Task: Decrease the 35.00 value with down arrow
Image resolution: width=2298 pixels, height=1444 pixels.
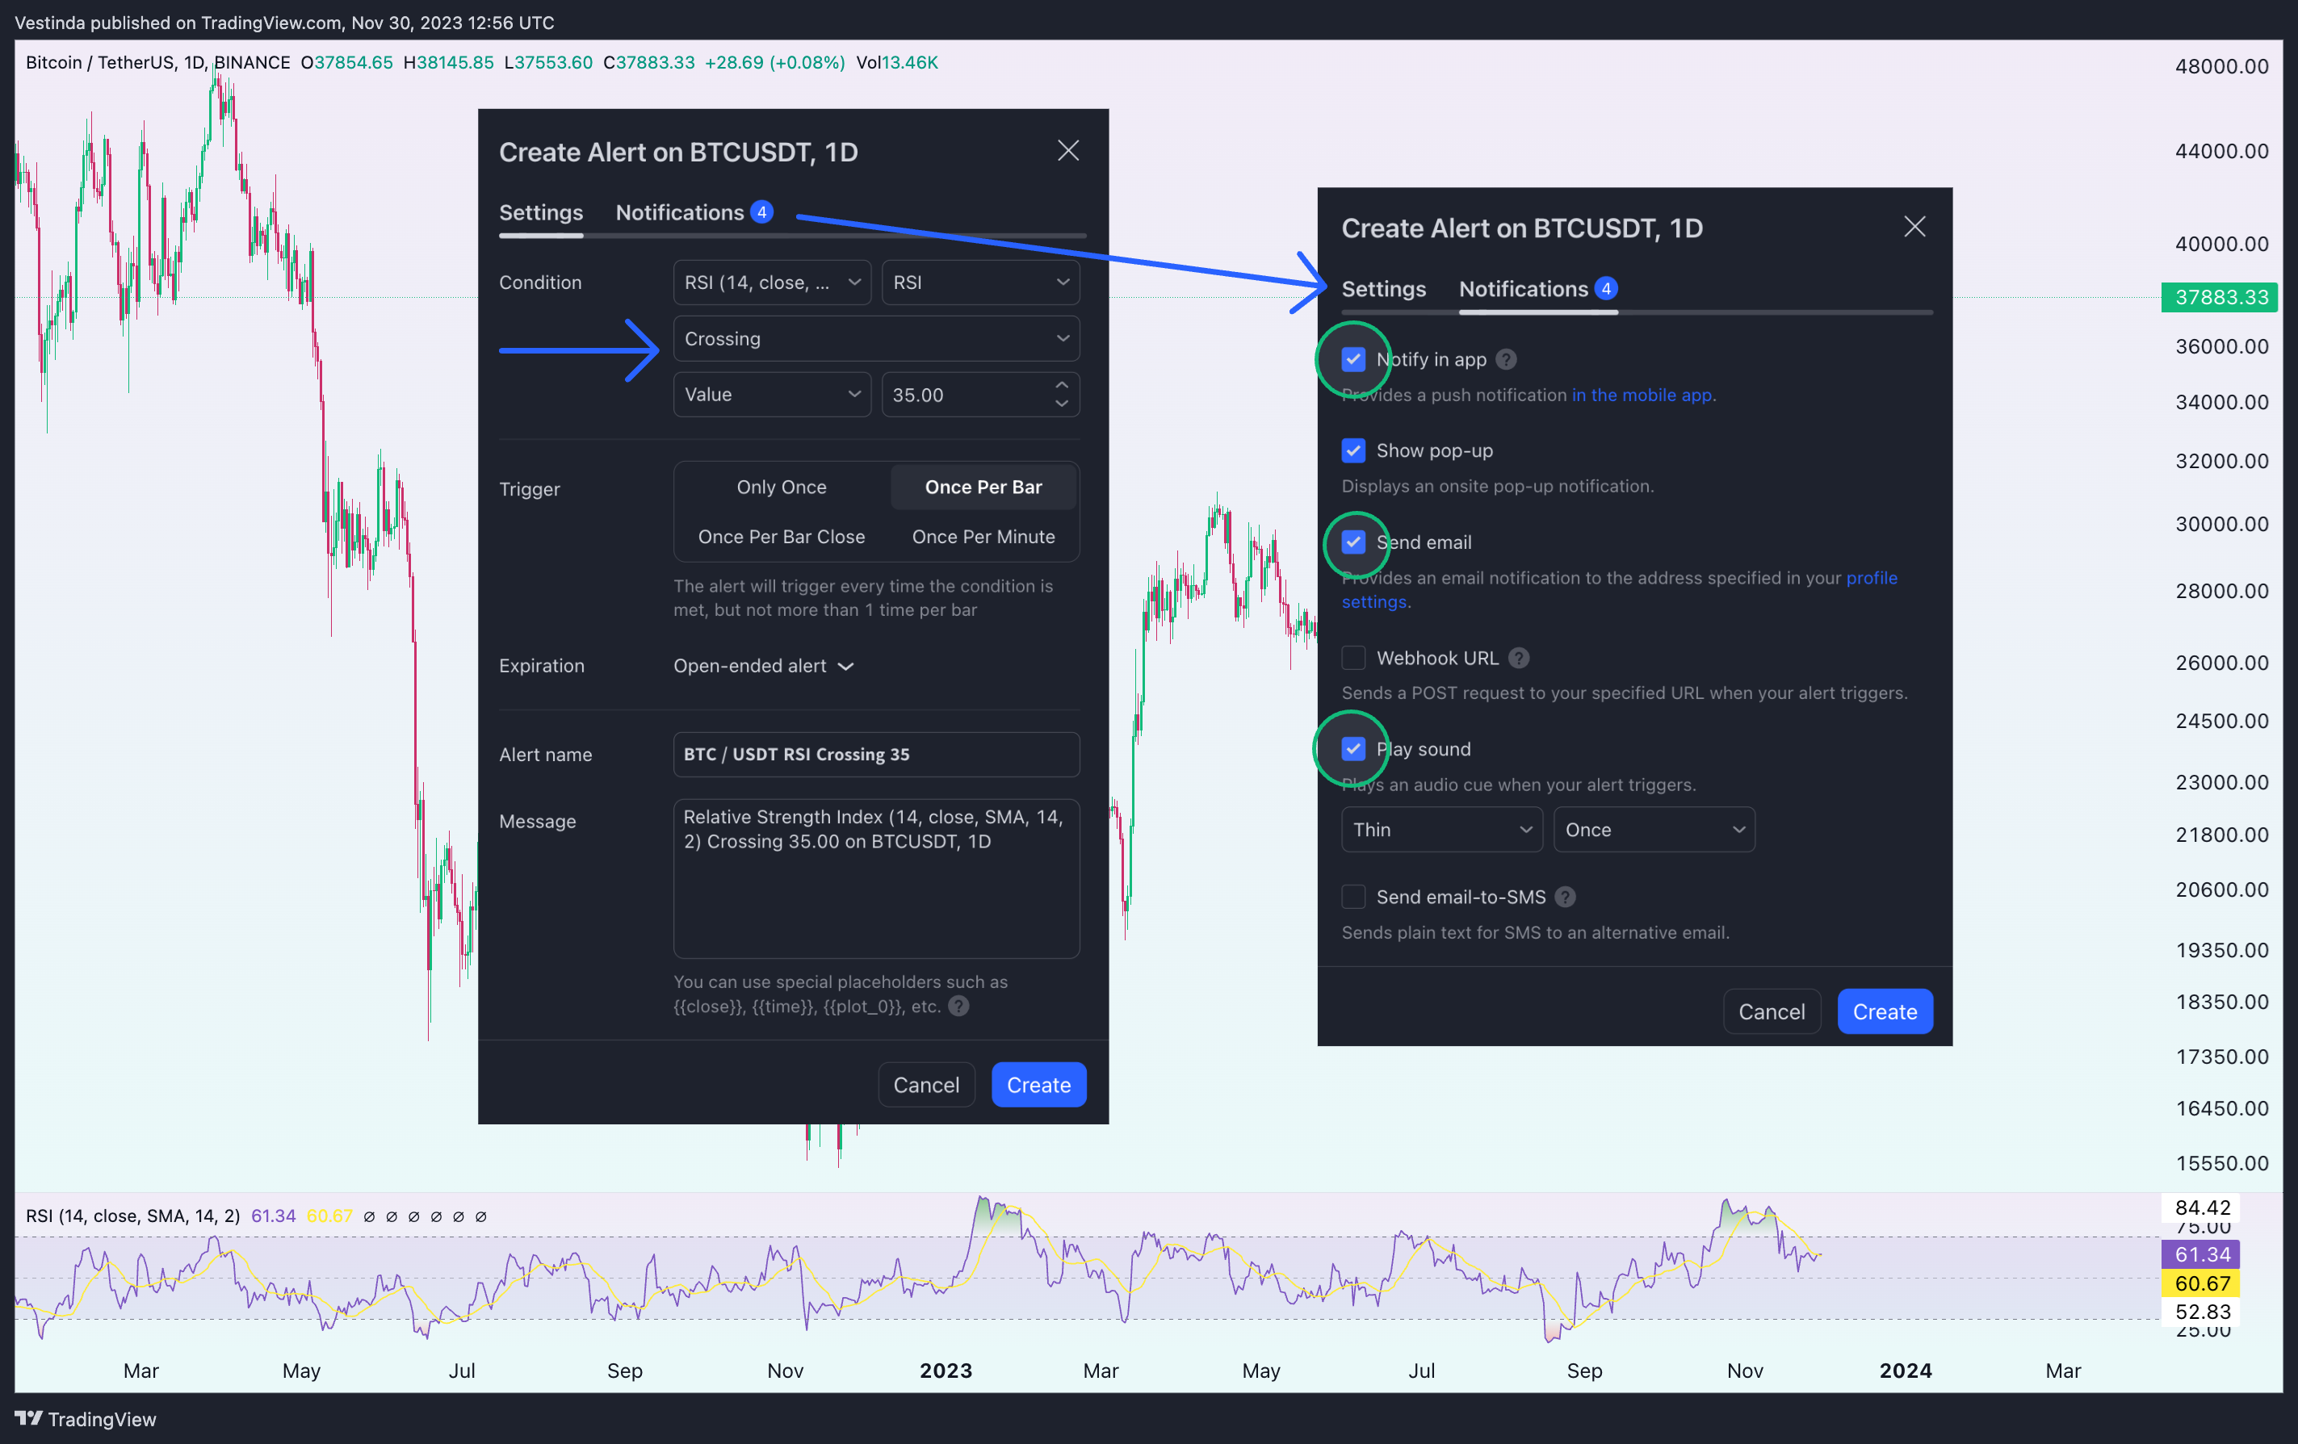Action: coord(1061,404)
